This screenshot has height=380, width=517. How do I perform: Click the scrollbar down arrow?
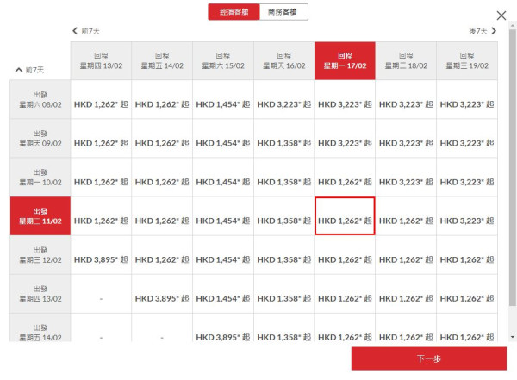click(x=513, y=337)
